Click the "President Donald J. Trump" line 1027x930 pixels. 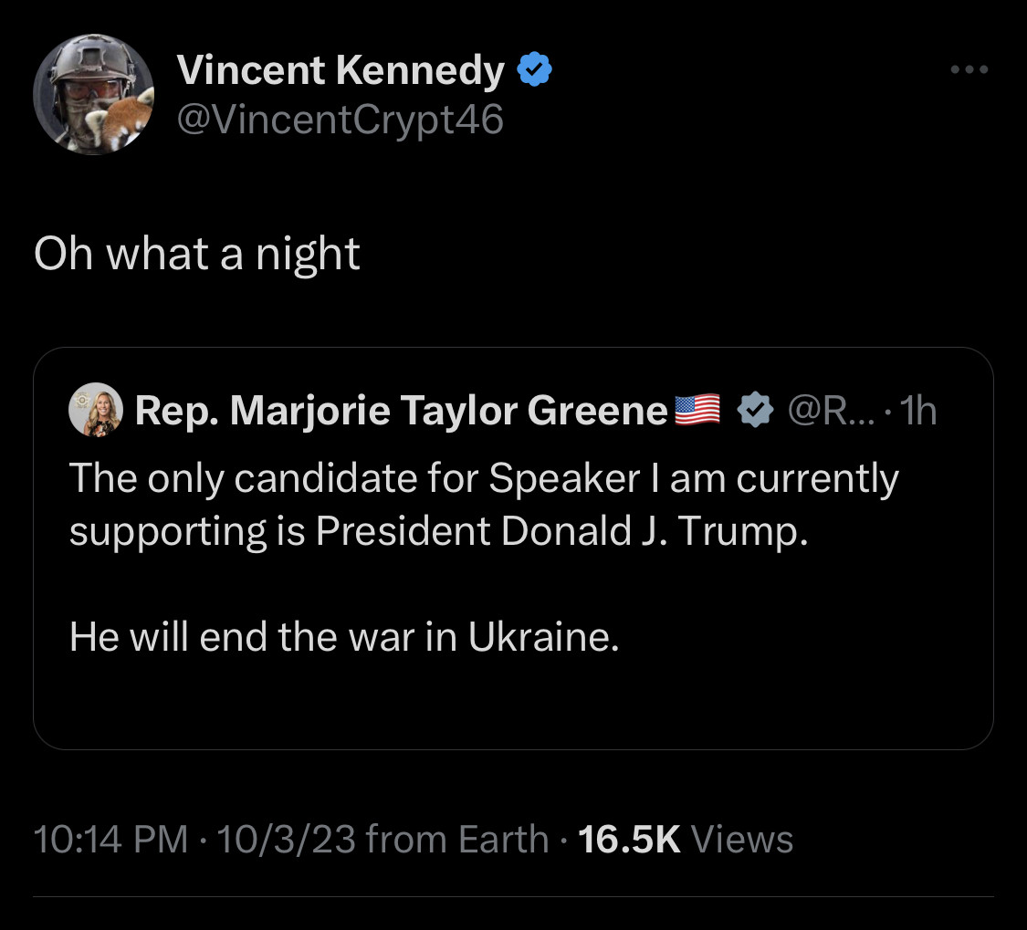pyautogui.click(x=438, y=531)
